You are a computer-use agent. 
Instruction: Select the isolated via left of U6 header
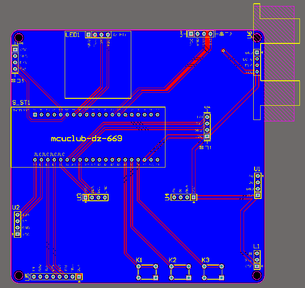click(223, 51)
